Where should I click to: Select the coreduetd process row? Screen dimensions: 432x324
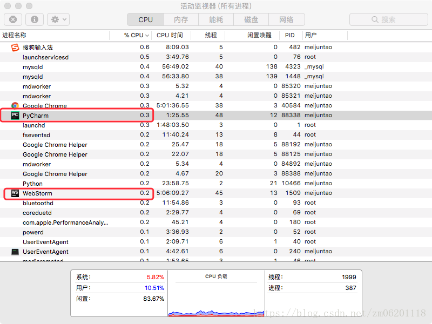point(216,212)
